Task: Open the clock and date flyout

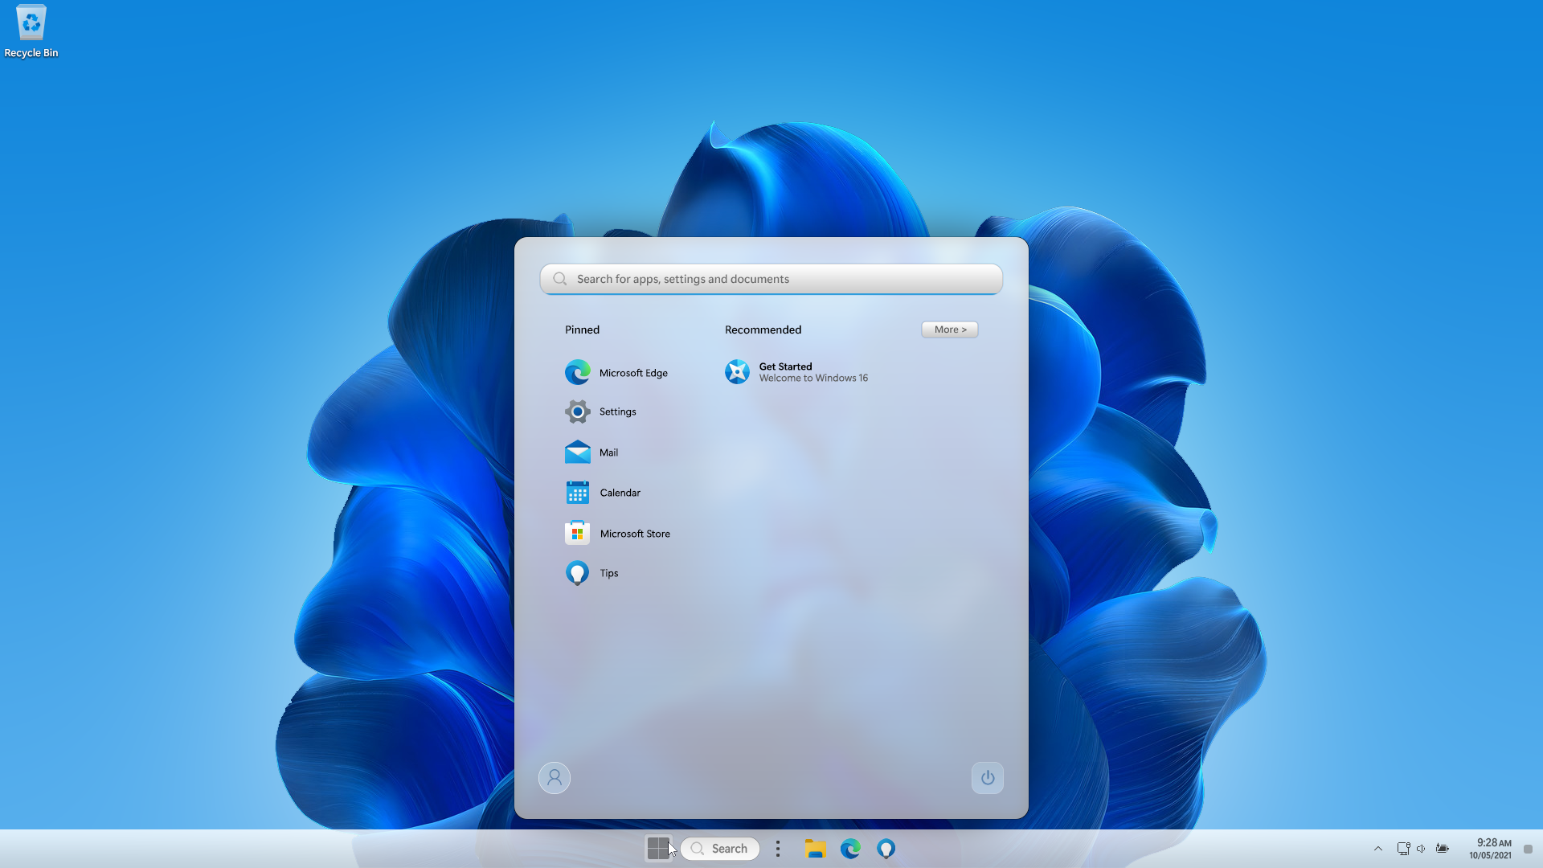Action: click(x=1490, y=849)
